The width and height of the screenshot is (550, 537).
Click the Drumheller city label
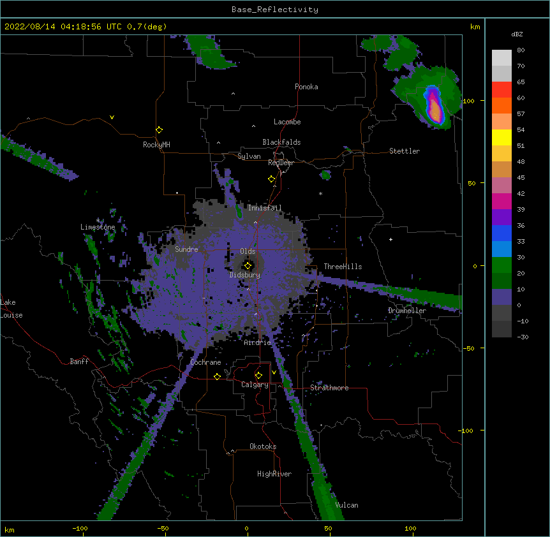click(x=407, y=311)
